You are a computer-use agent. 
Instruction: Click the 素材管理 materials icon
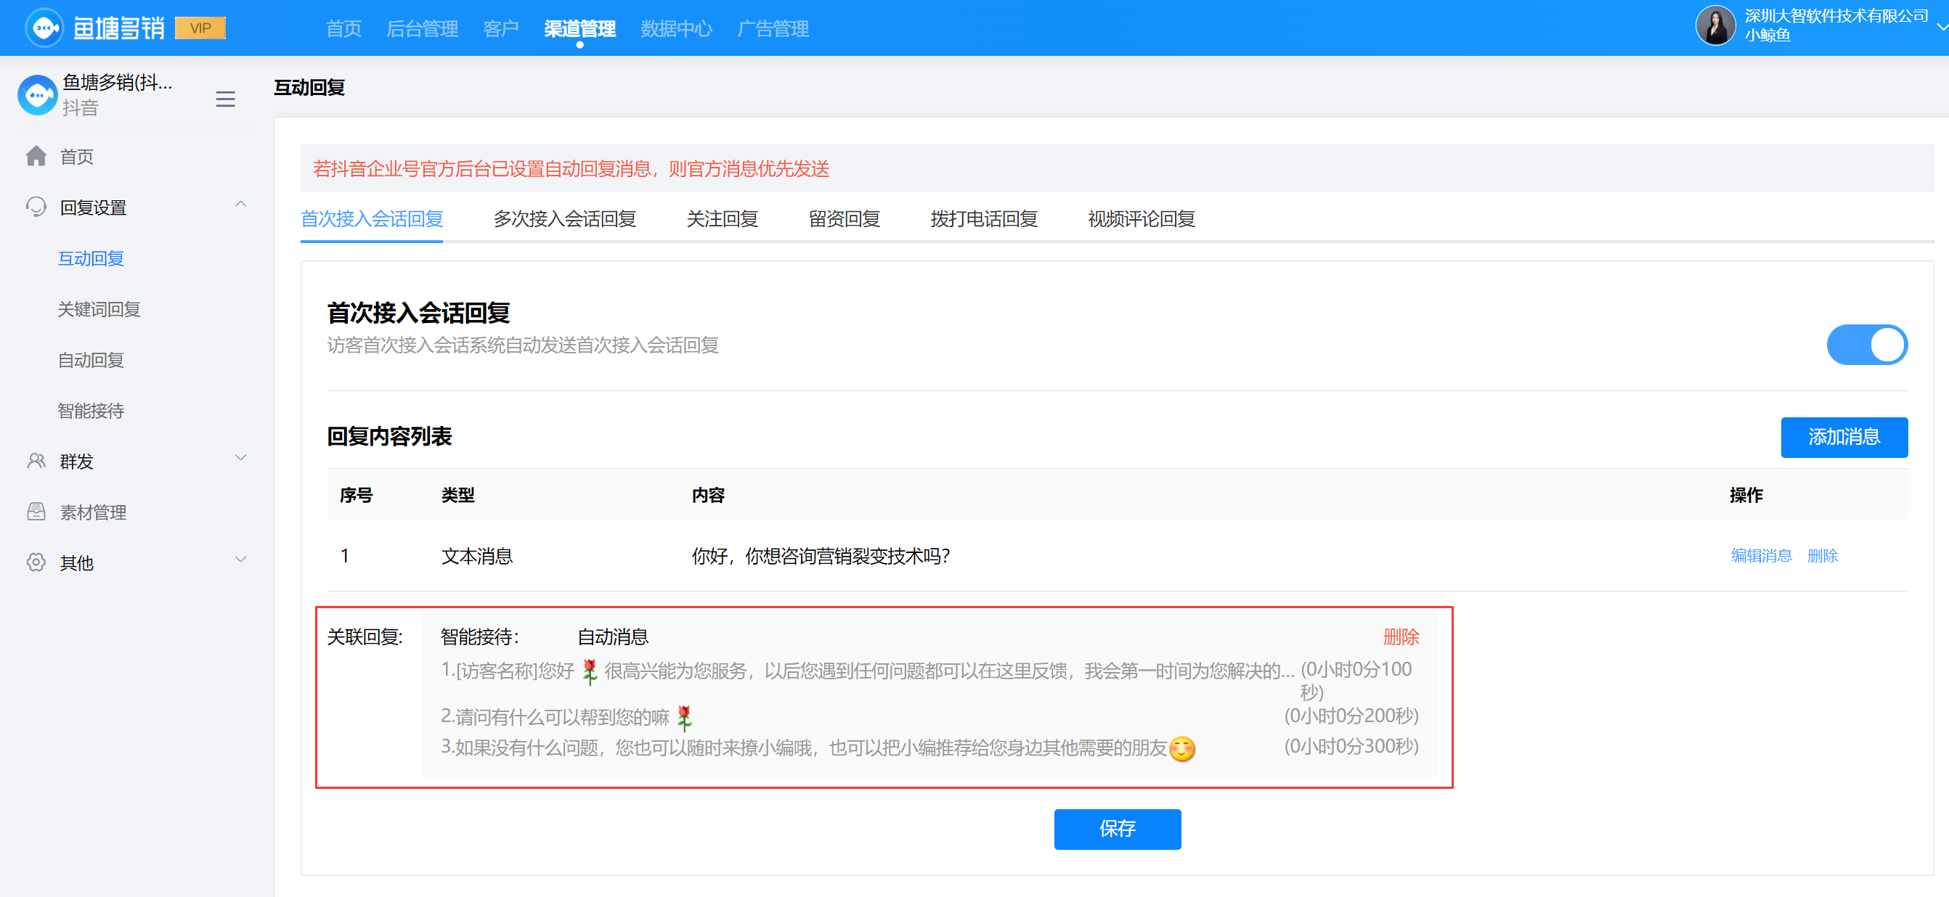click(x=36, y=511)
